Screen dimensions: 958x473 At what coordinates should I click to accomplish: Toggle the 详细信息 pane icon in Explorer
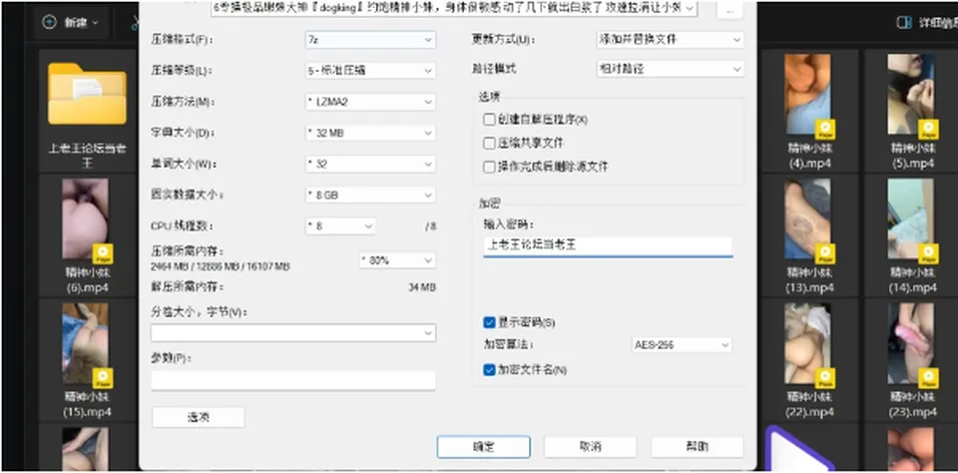(904, 23)
